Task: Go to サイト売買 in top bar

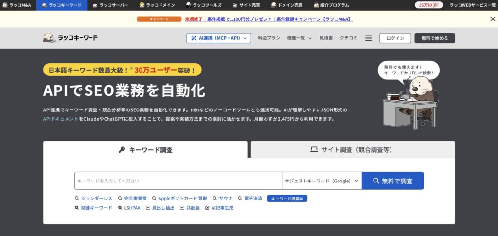Action: pyautogui.click(x=246, y=5)
